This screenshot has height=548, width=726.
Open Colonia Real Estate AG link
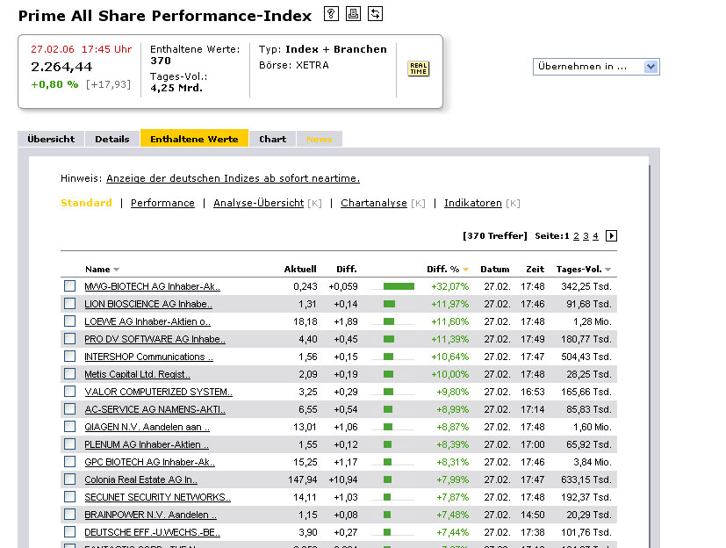pos(140,479)
